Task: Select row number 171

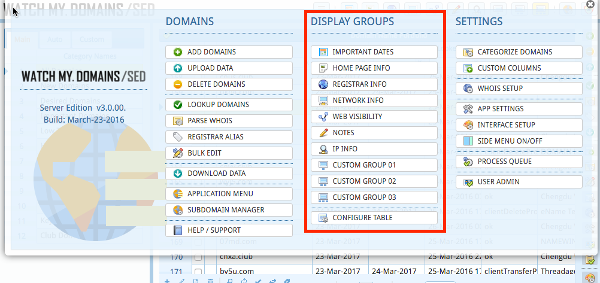Action: coord(176,272)
